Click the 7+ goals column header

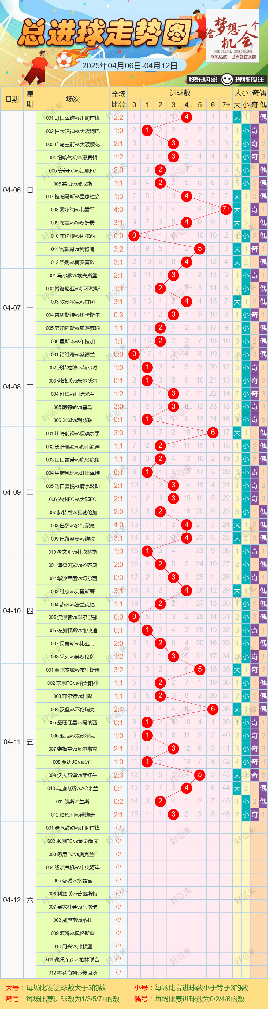pyautogui.click(x=226, y=105)
